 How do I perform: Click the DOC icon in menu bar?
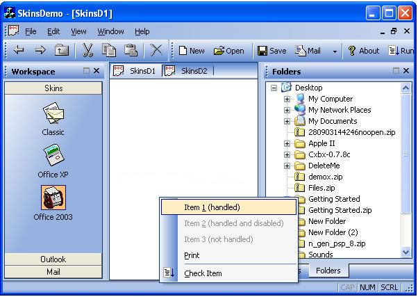[14, 31]
